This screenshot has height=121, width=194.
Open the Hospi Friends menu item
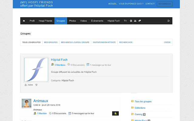point(45,21)
